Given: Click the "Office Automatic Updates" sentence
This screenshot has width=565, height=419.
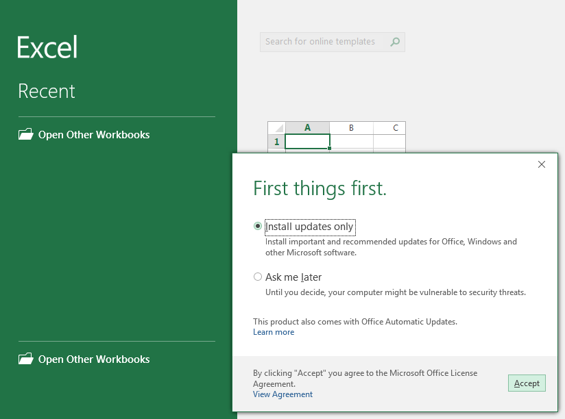Looking at the screenshot, I should [x=355, y=322].
